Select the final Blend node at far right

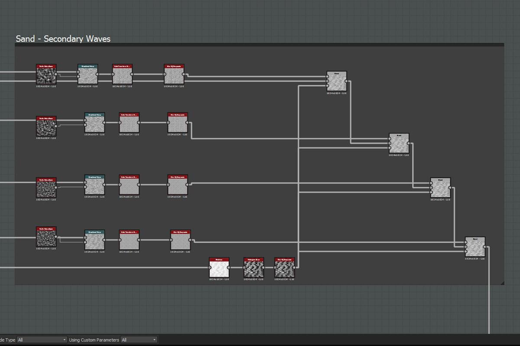click(475, 247)
